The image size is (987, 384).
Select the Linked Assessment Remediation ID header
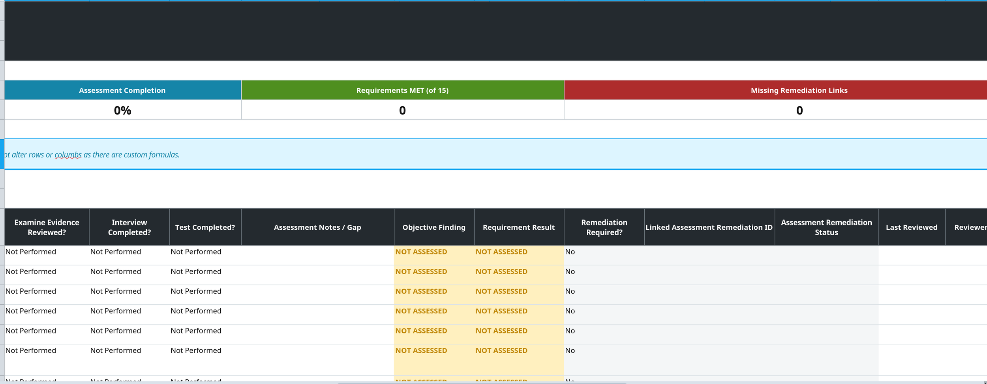709,227
